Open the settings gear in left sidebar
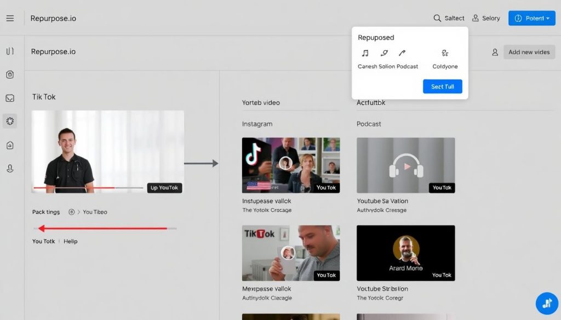 [10, 121]
